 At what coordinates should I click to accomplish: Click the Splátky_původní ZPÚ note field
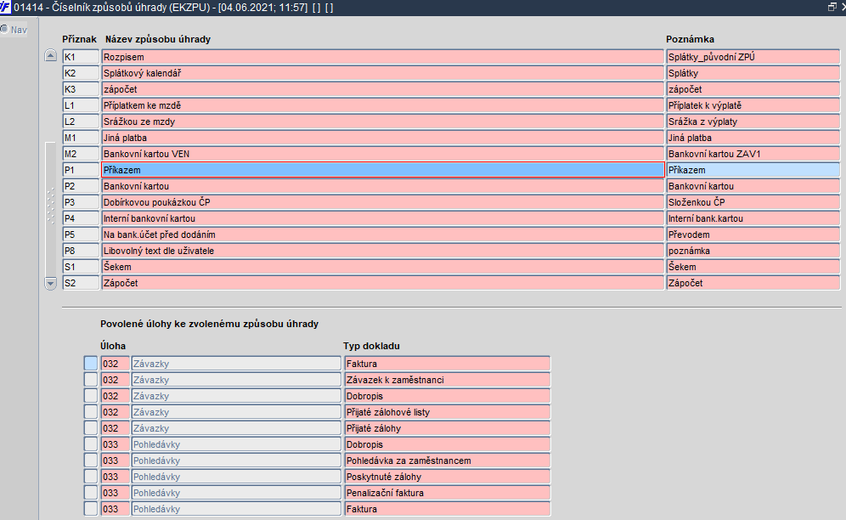click(753, 57)
